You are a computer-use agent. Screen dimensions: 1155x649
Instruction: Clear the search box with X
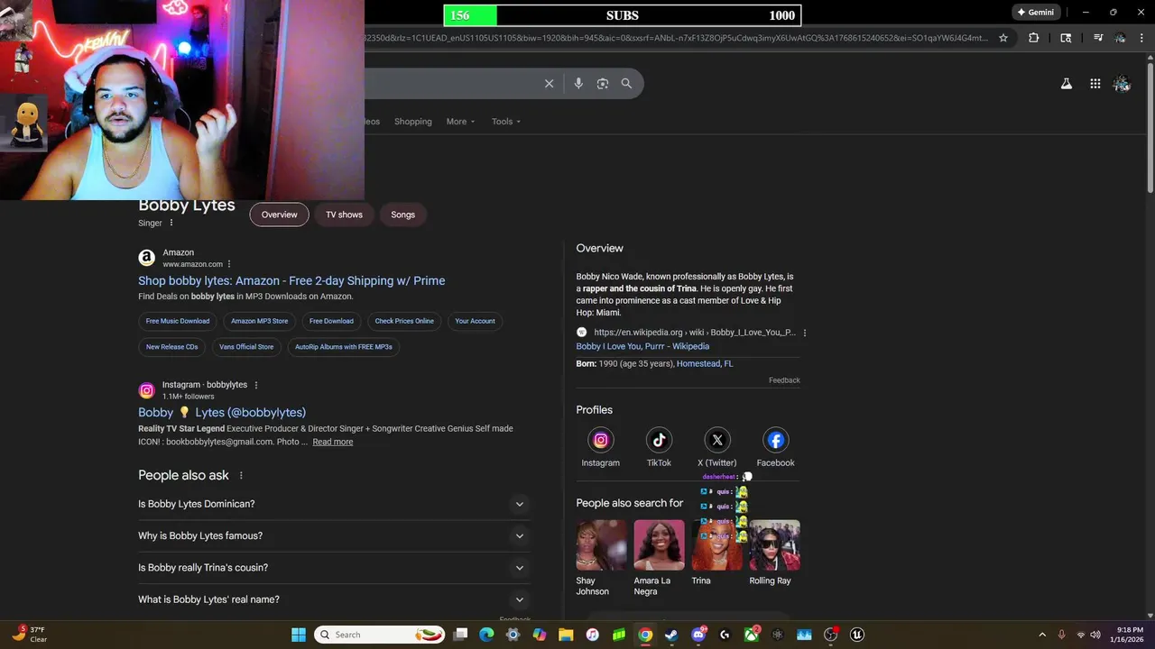tap(549, 83)
